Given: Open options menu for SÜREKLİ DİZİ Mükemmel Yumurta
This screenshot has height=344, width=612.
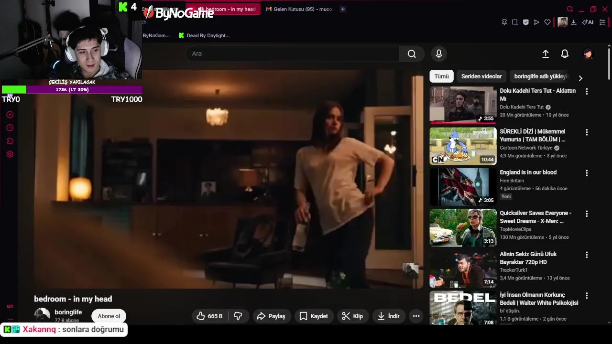Looking at the screenshot, I should [587, 132].
